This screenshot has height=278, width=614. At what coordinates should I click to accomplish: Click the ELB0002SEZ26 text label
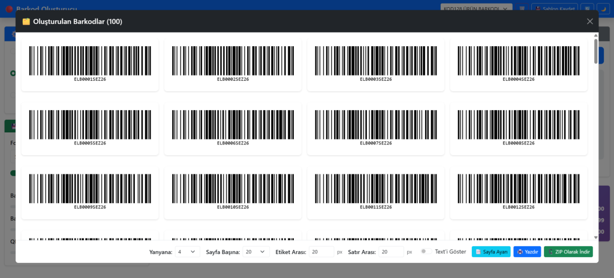click(233, 79)
